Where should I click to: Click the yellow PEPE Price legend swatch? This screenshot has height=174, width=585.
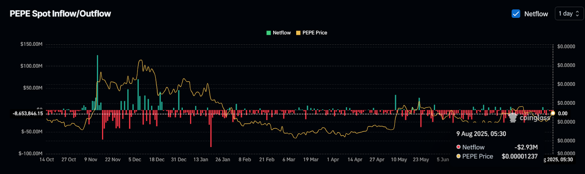[298, 33]
